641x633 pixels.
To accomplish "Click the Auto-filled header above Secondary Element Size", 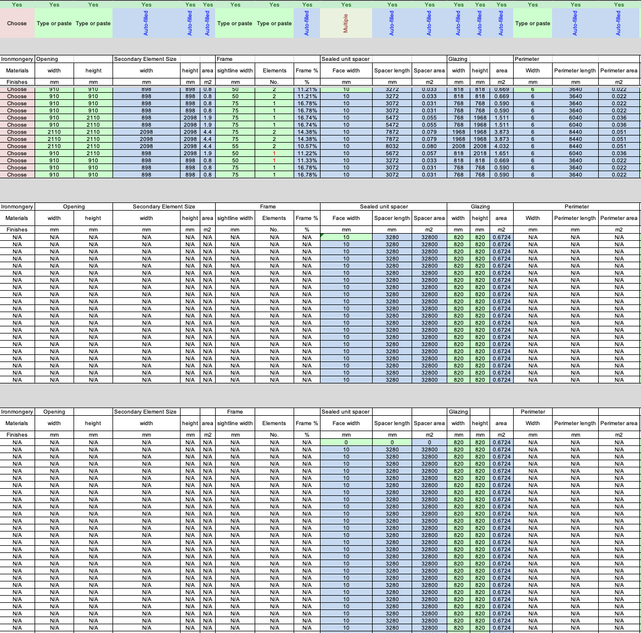I will coord(146,22).
